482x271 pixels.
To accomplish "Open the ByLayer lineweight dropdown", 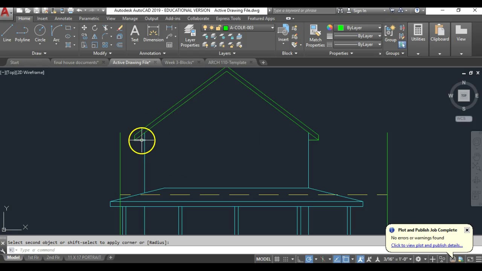I will [x=379, y=36].
